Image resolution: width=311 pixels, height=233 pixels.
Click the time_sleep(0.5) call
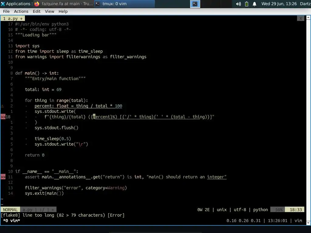tap(53, 139)
